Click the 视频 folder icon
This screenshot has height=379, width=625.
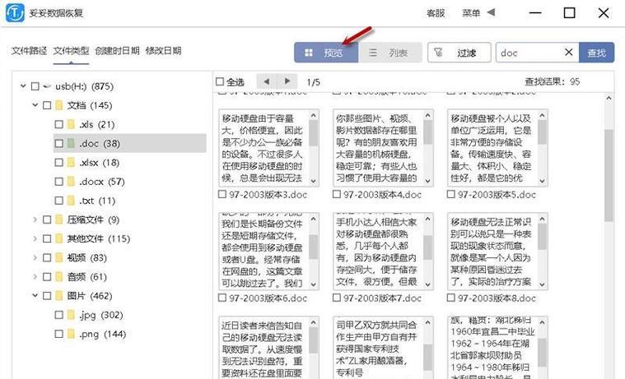59,258
